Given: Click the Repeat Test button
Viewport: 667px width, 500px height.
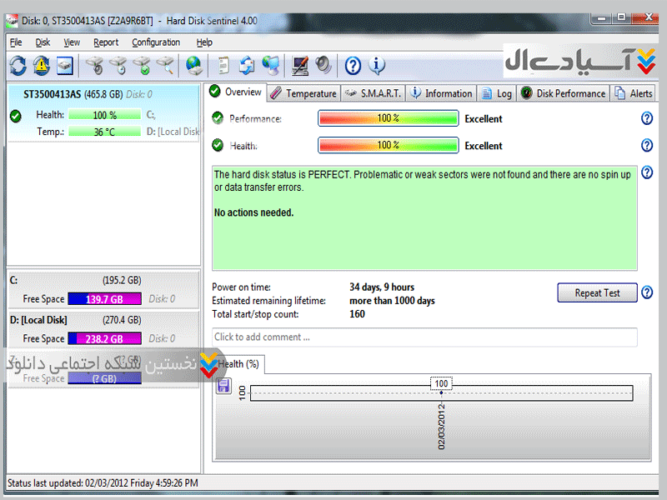Looking at the screenshot, I should click(x=597, y=292).
